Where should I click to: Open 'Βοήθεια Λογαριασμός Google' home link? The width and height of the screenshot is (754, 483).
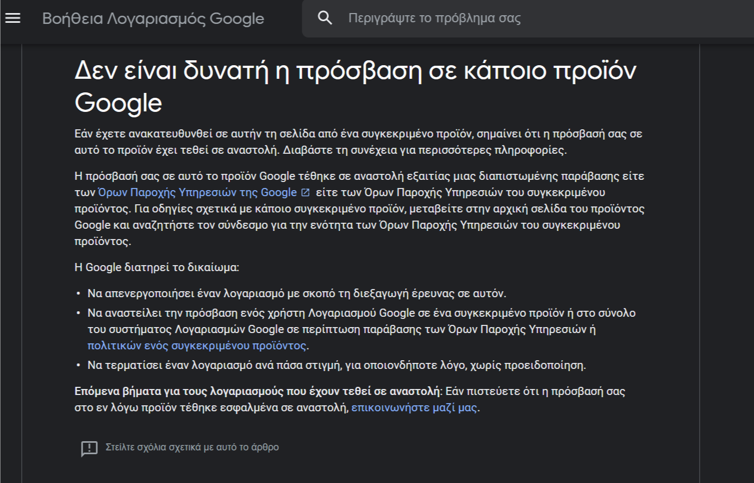click(x=153, y=18)
